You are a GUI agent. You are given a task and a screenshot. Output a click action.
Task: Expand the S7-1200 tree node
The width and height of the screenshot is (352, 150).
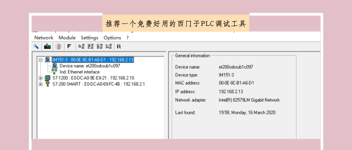click(x=40, y=78)
